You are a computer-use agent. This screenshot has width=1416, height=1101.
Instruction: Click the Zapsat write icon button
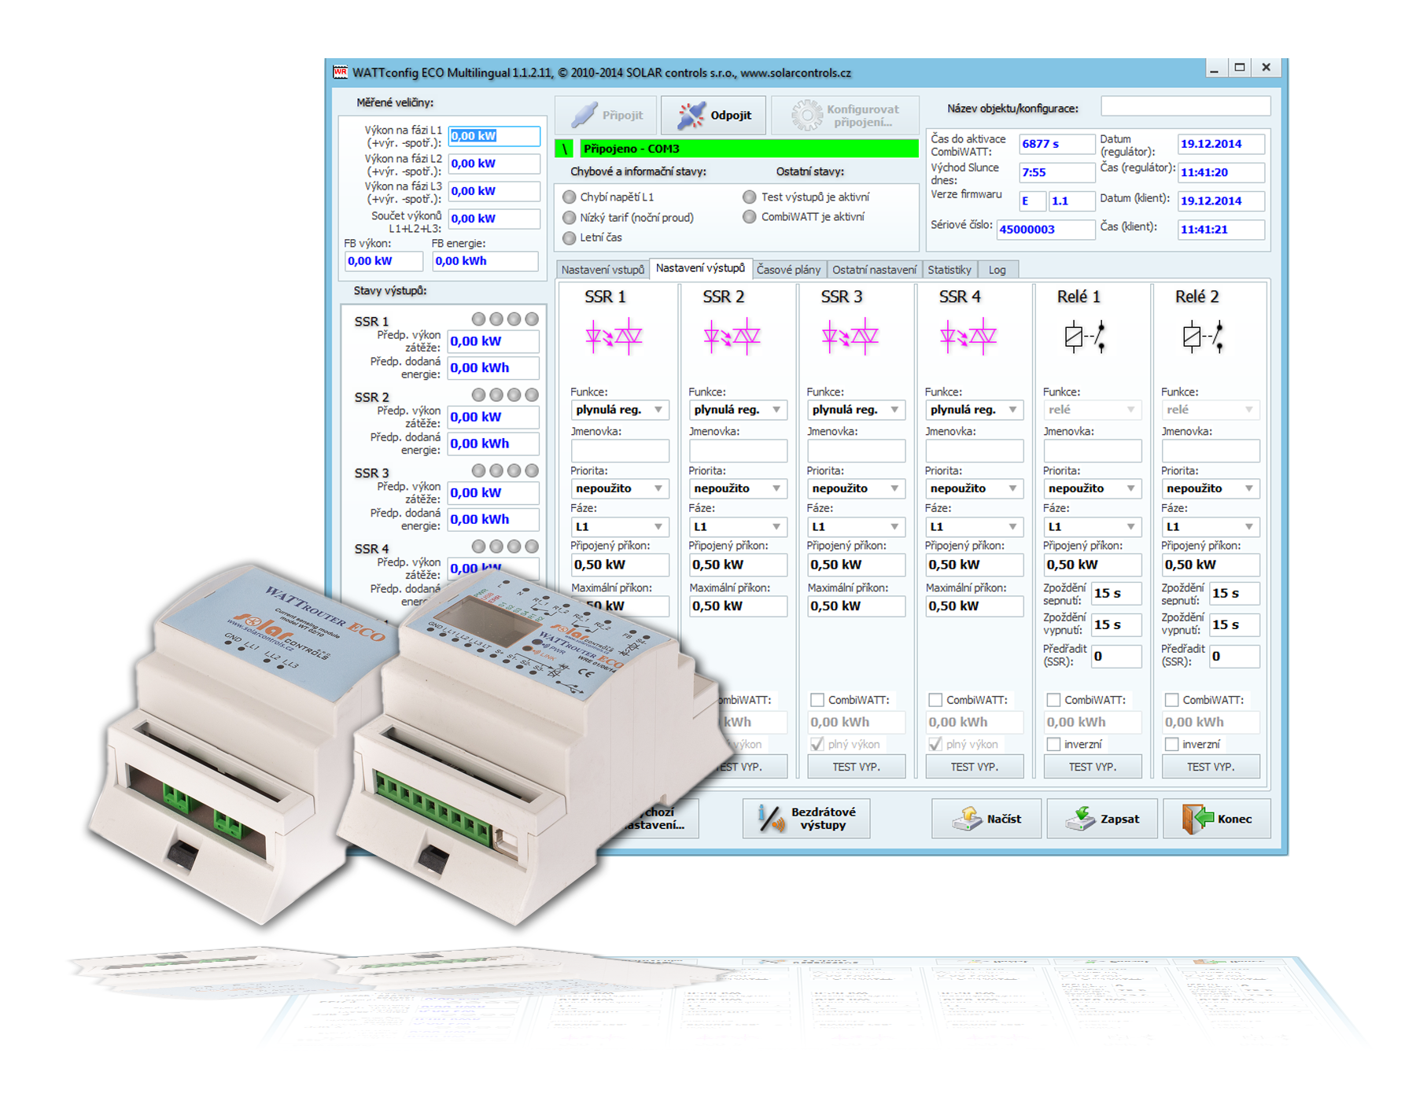click(x=1081, y=819)
